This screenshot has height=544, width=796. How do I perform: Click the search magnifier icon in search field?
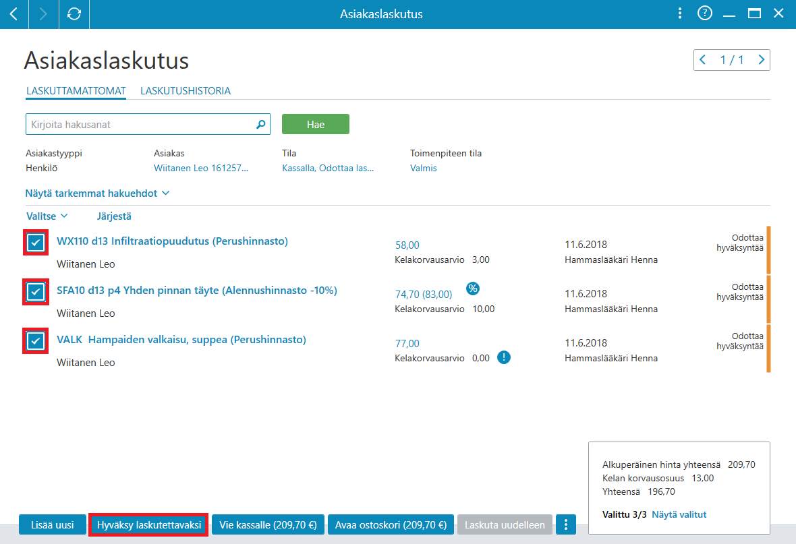tap(260, 124)
